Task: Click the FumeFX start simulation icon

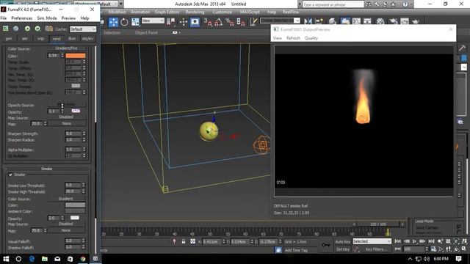Action: (27, 29)
